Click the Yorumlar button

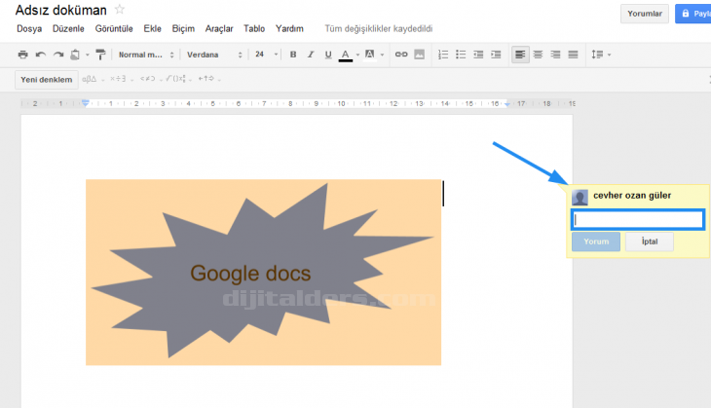(x=645, y=14)
